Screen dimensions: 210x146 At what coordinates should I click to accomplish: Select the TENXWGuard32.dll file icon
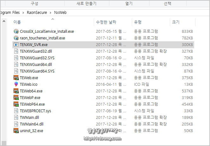[16, 51]
